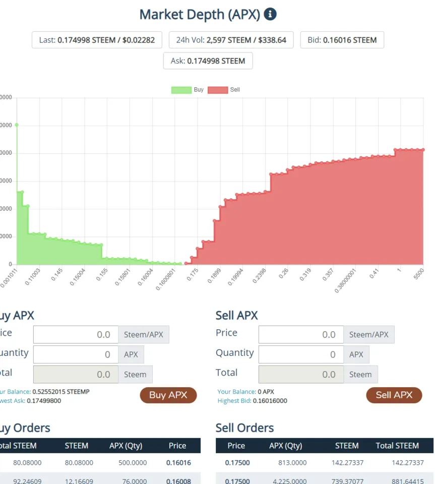Focus the Buy APX Total field

click(76, 375)
